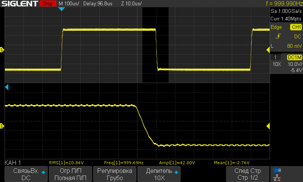Click the f = 999.990Hz frequency counter
Viewport: 303px width, 182px height.
click(x=284, y=3)
